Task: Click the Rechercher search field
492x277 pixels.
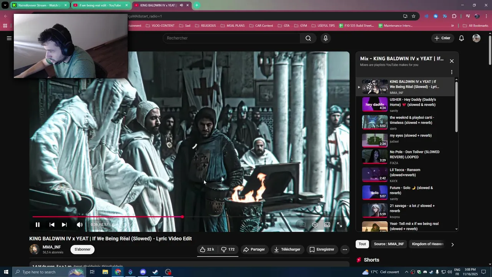Action: point(232,38)
